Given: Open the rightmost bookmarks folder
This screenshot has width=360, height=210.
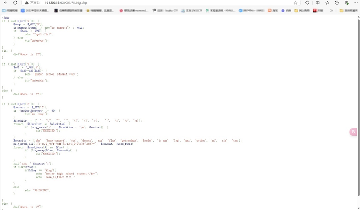Looking at the screenshot, I should point(348,10).
